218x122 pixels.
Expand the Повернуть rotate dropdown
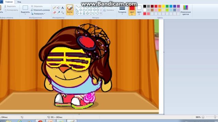(x=45, y=14)
